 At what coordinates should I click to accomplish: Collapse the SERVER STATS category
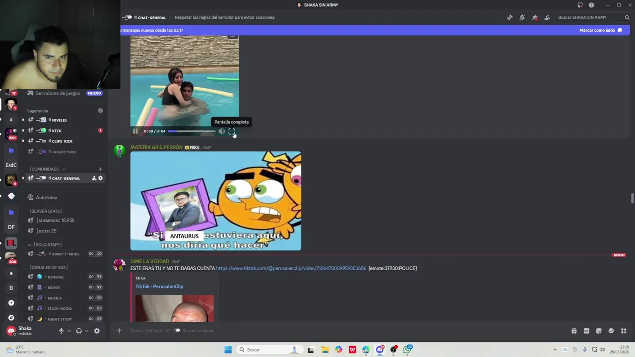point(45,211)
